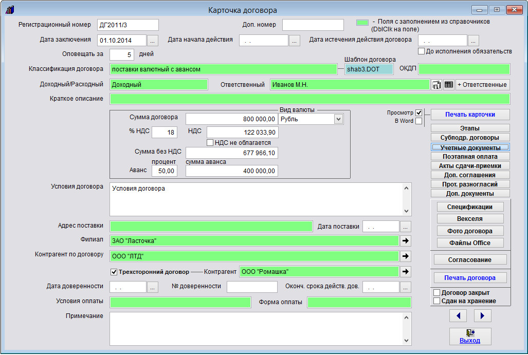The width and height of the screenshot is (528, 355).
Task: Expand the Вид валюты dropdown
Action: click(x=338, y=119)
